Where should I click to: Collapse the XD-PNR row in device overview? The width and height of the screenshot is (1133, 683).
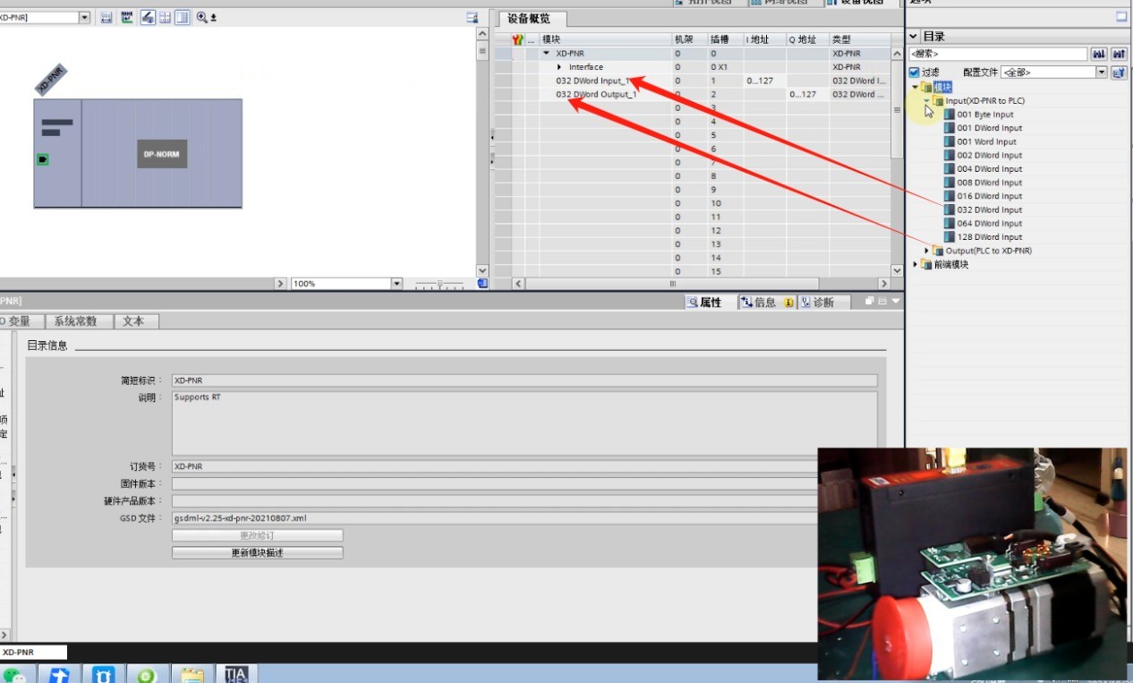547,54
